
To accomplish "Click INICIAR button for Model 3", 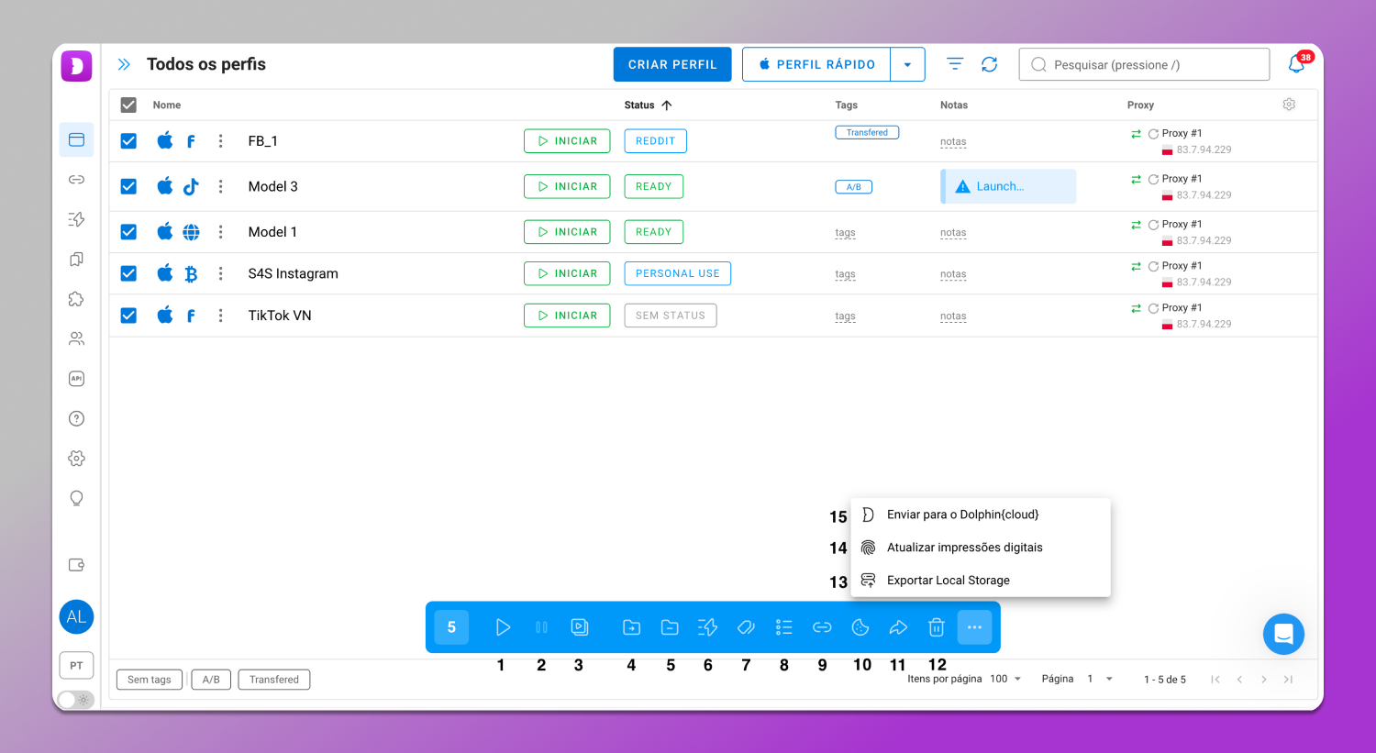I will click(x=567, y=186).
